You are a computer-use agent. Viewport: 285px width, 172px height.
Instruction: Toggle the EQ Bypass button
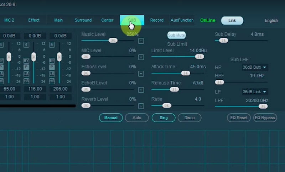(x=265, y=118)
